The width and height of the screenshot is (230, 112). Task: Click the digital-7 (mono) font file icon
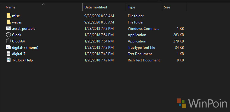click(8, 48)
